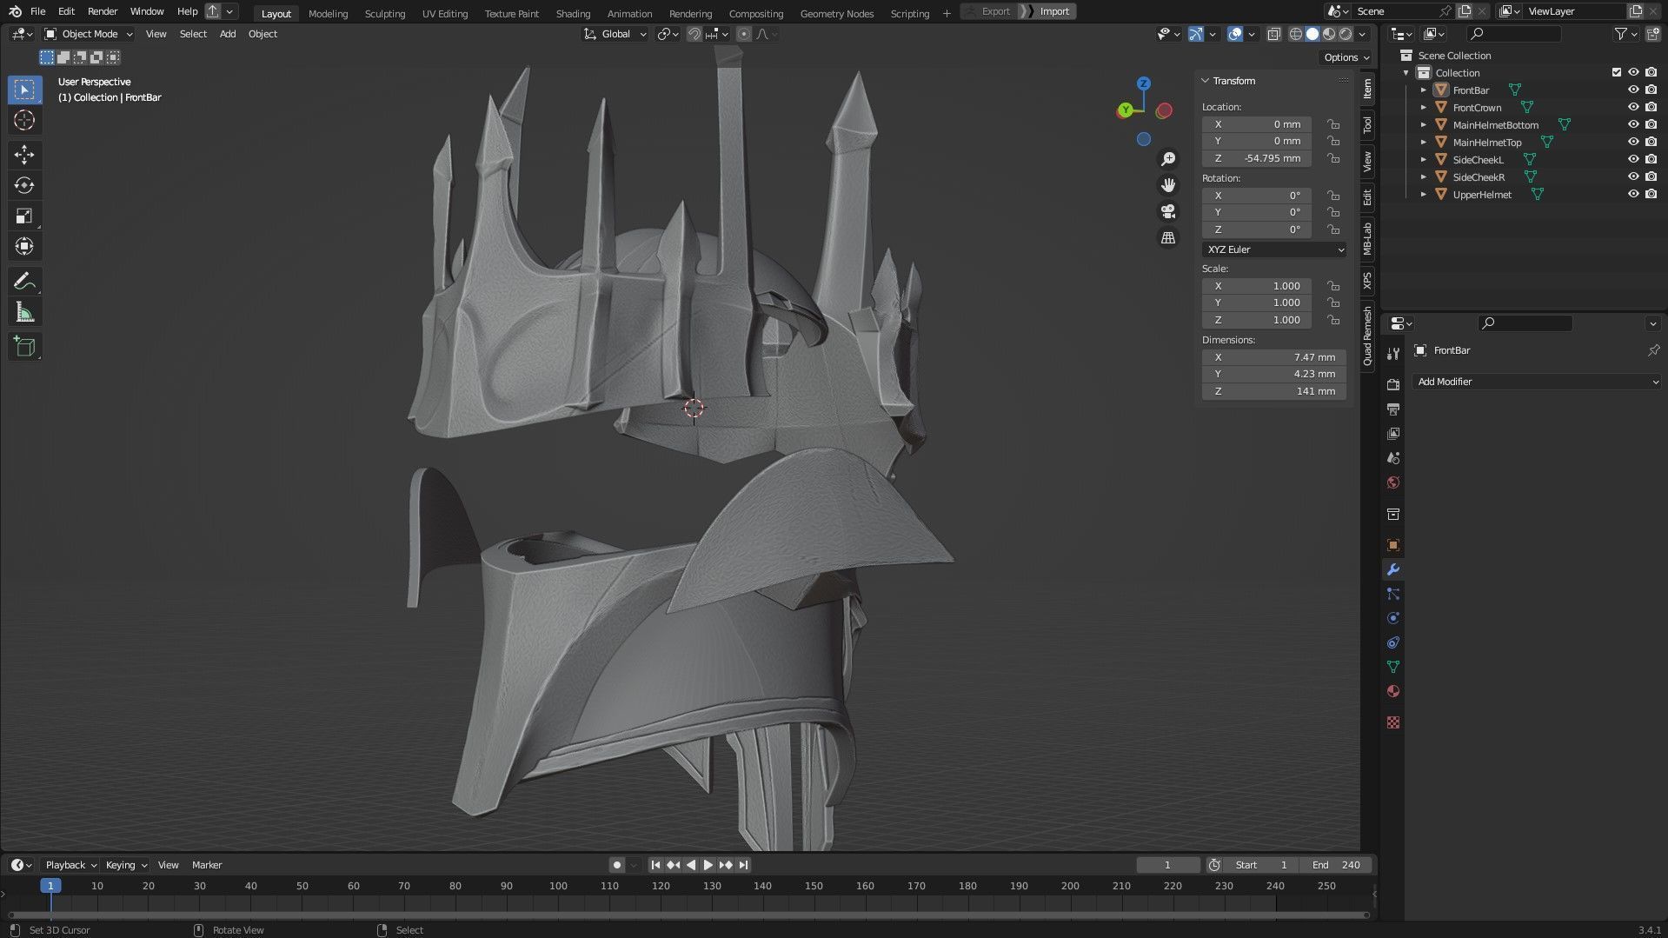Toggle X-ray display
1668x938 pixels.
[1273, 34]
